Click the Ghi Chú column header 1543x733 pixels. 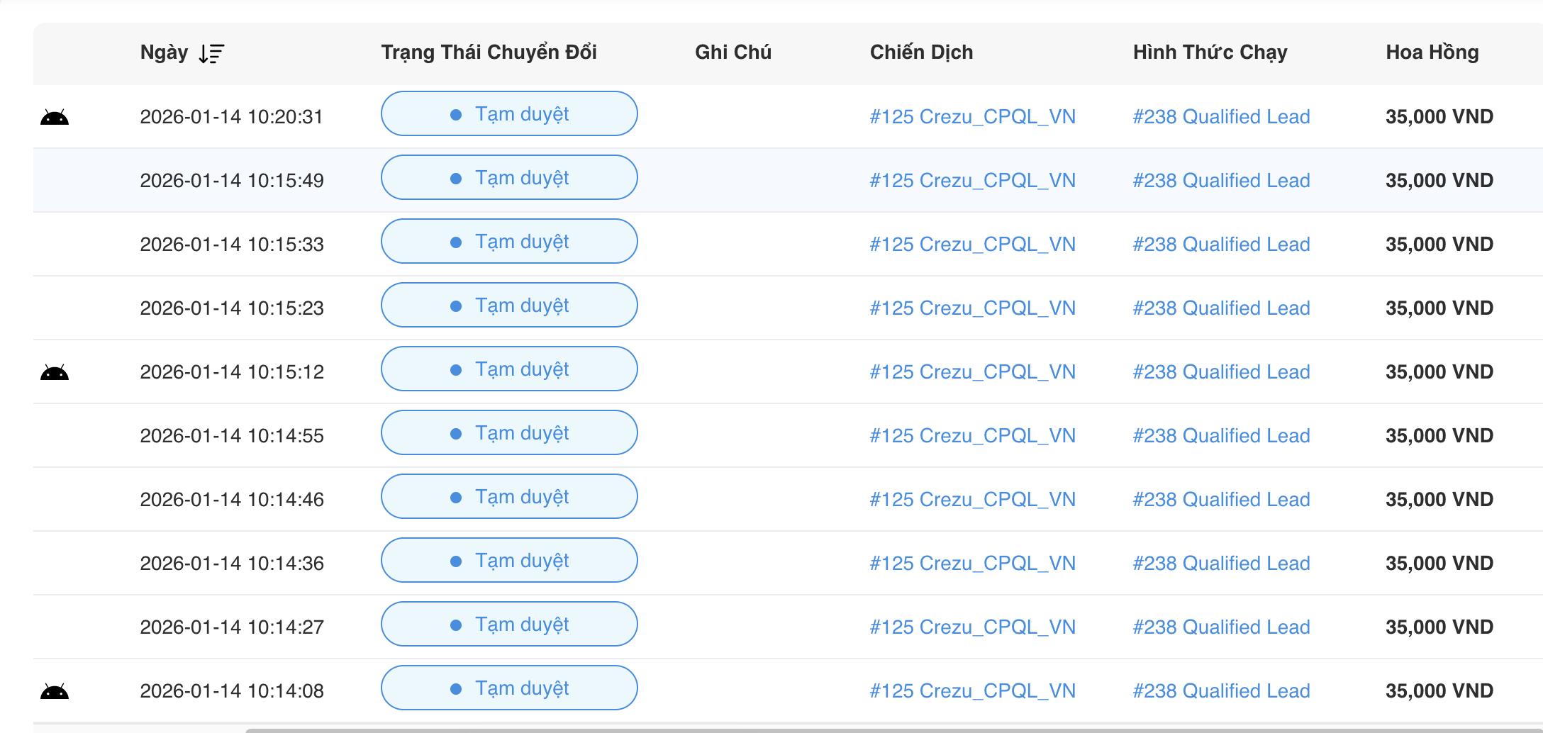tap(732, 52)
